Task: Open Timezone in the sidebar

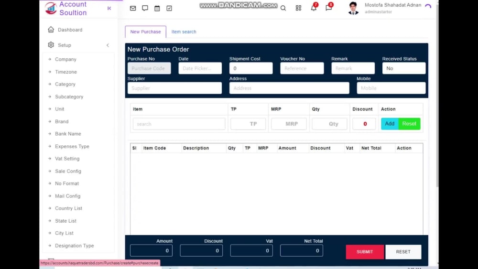Action: coord(66,72)
